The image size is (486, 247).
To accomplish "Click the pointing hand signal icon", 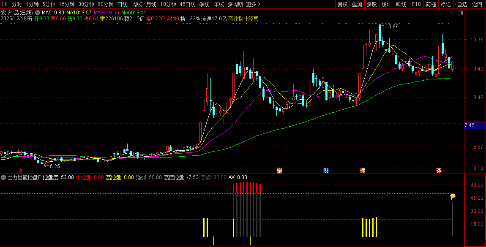I will tap(453, 197).
